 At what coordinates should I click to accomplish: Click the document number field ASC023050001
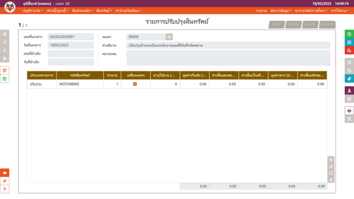71,37
